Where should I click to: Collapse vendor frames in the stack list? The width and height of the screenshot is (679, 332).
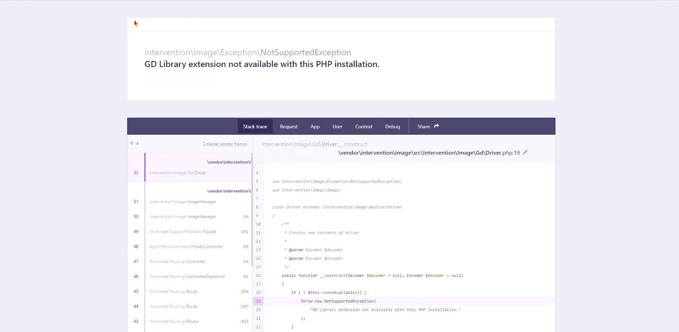point(224,144)
